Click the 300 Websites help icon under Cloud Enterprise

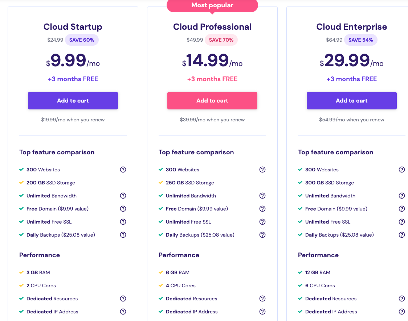(402, 170)
